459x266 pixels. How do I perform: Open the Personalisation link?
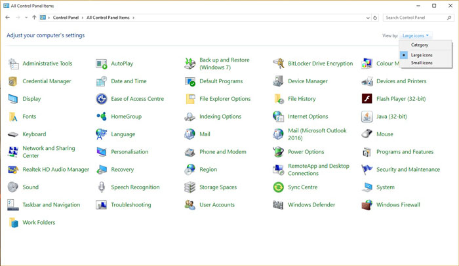click(x=130, y=152)
